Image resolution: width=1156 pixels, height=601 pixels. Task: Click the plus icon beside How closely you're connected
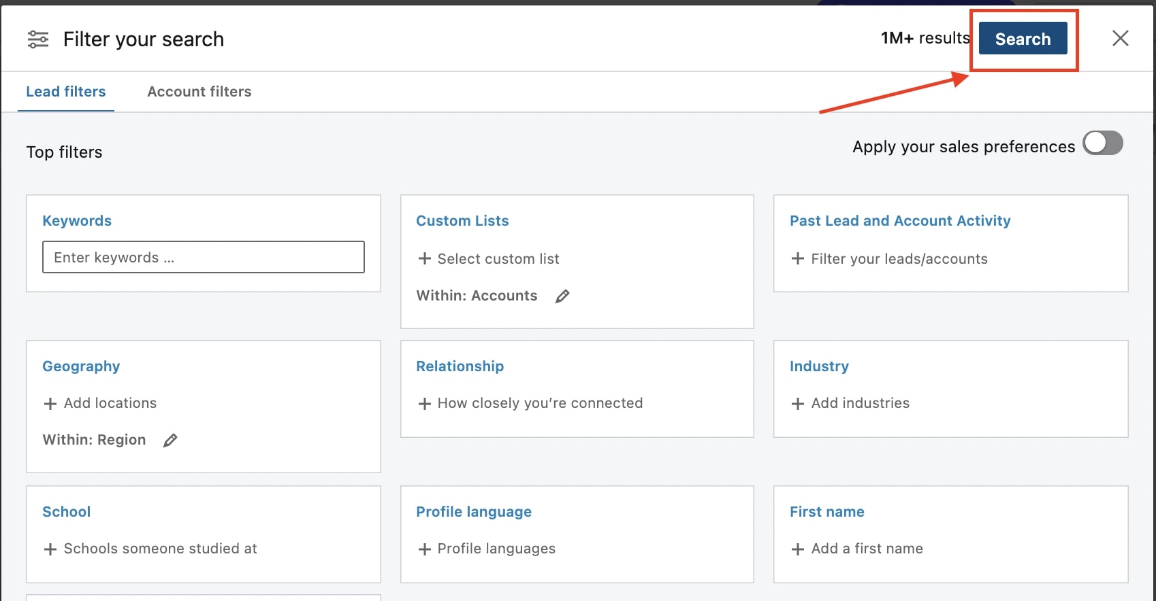click(x=424, y=403)
